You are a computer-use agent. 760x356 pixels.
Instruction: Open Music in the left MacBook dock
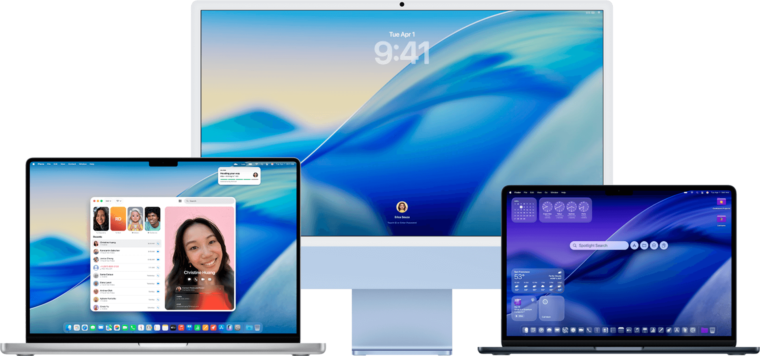(181, 328)
